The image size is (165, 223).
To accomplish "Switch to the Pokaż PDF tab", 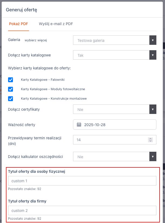I will (x=19, y=24).
